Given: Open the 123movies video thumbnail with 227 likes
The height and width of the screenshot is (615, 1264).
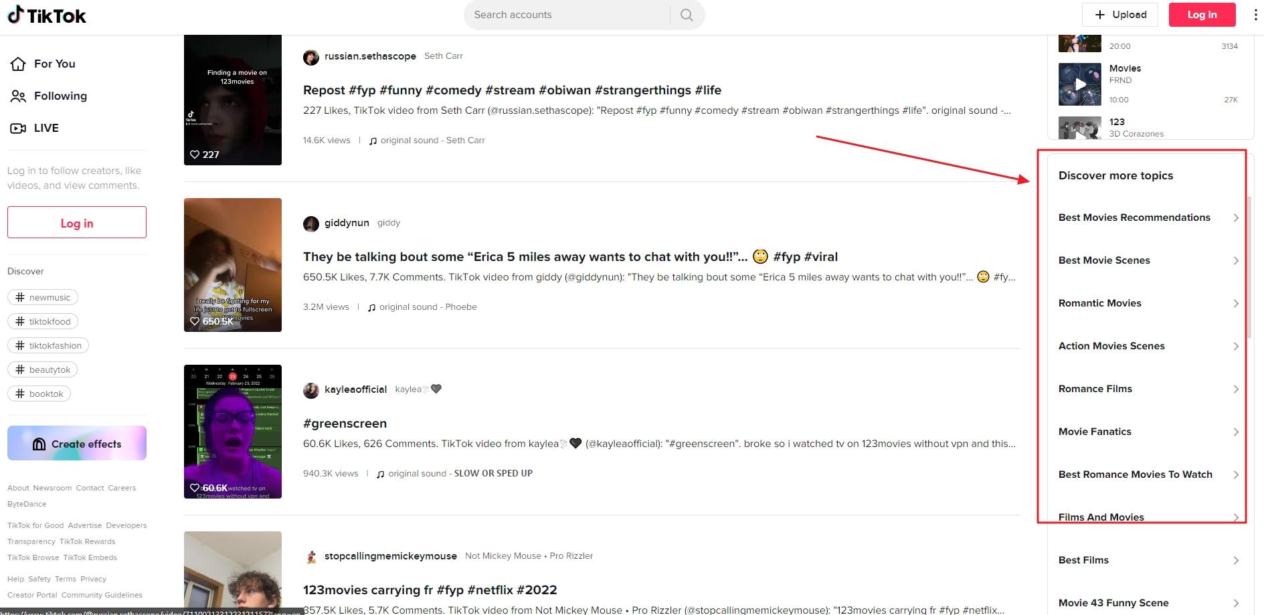Looking at the screenshot, I should (233, 100).
